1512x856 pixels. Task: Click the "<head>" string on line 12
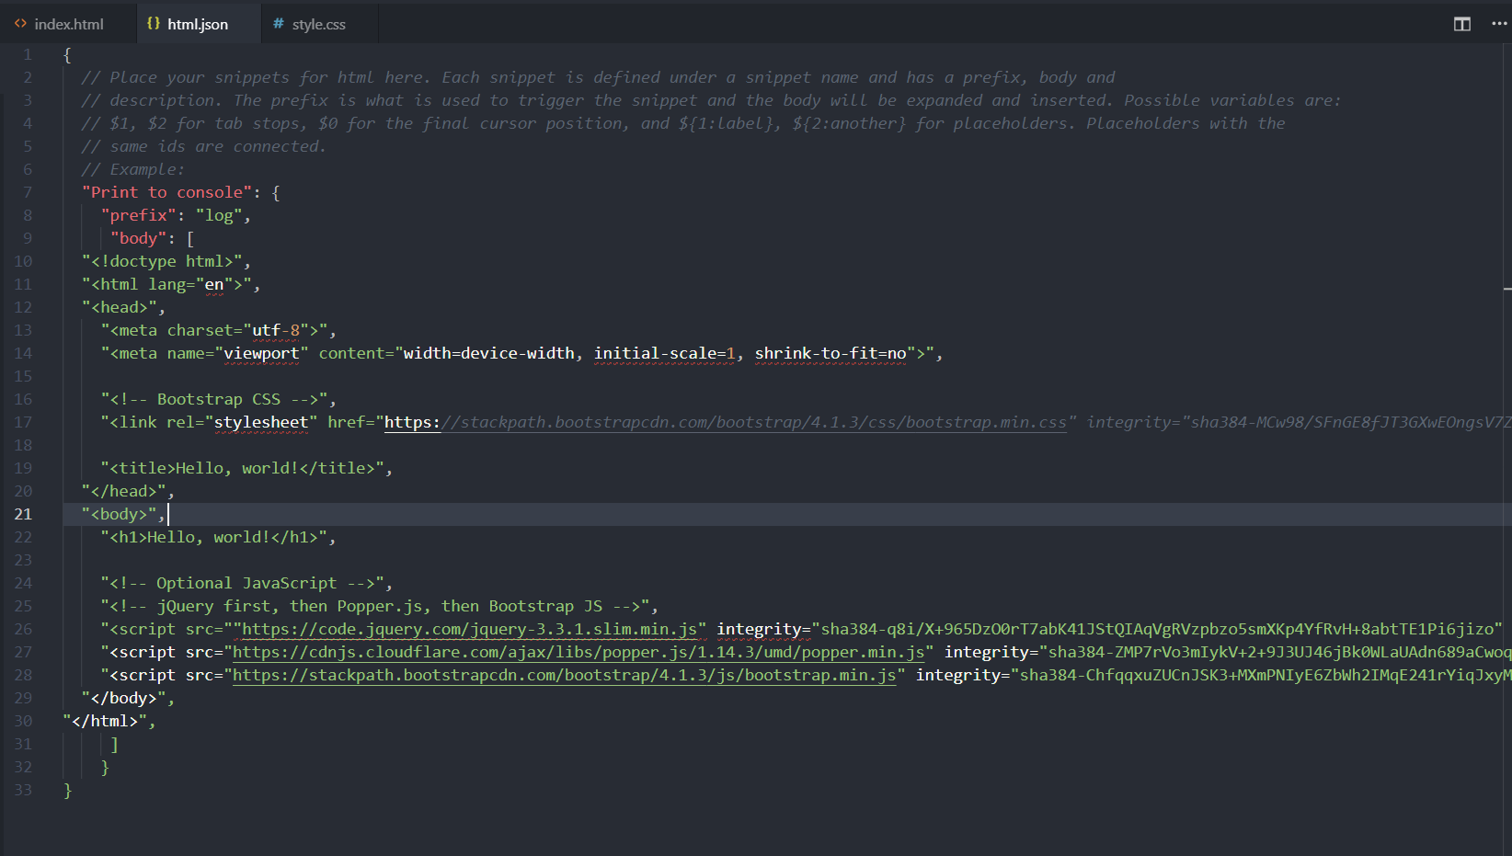click(x=120, y=307)
